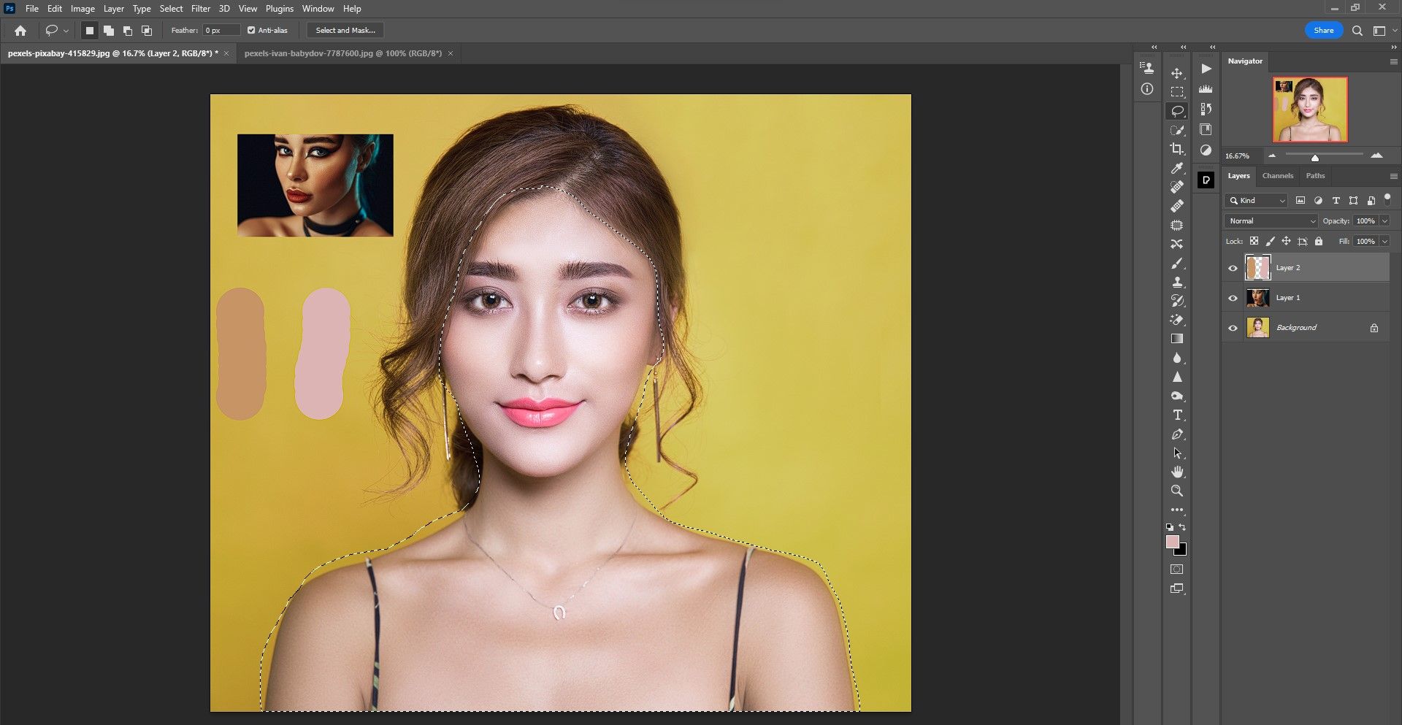Image resolution: width=1402 pixels, height=725 pixels.
Task: Select the Eraser tool
Action: pyautogui.click(x=1176, y=320)
